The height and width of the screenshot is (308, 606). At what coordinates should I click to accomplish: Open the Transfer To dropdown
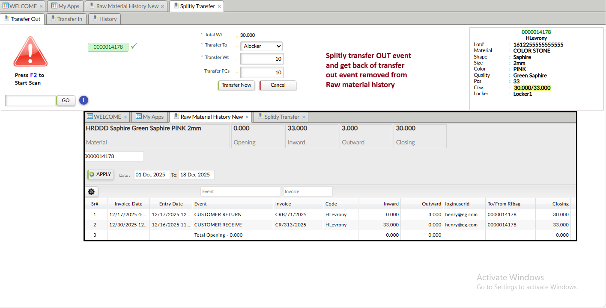click(261, 46)
